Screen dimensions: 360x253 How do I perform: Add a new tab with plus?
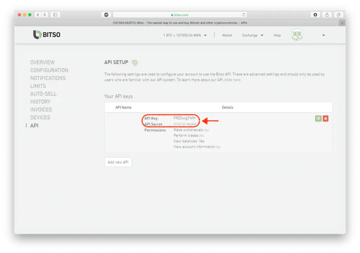point(342,23)
